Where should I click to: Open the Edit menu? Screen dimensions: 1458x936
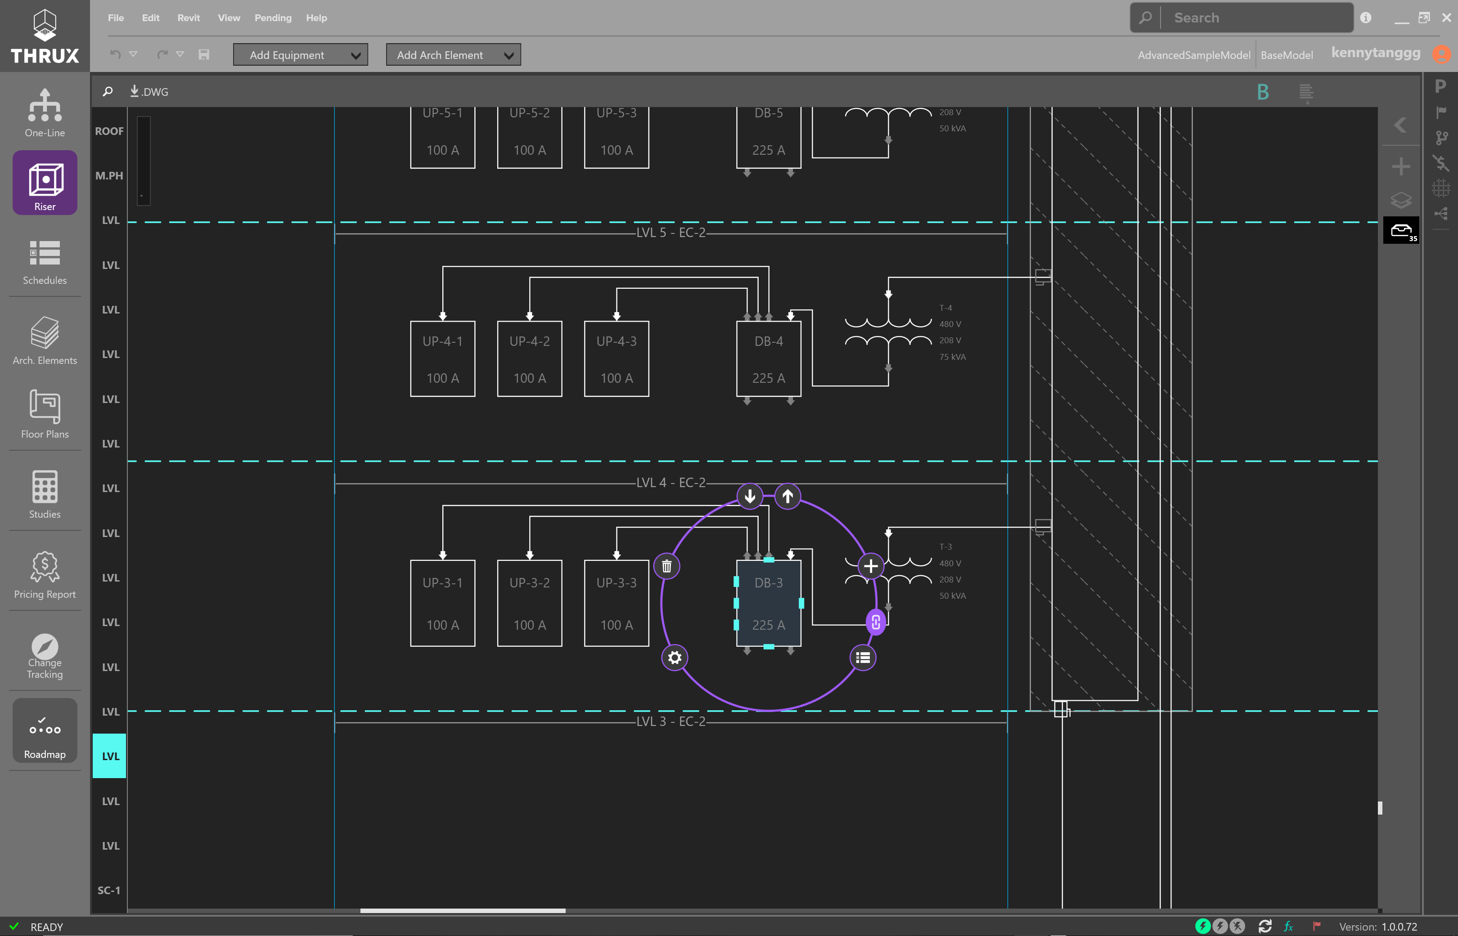pyautogui.click(x=151, y=18)
